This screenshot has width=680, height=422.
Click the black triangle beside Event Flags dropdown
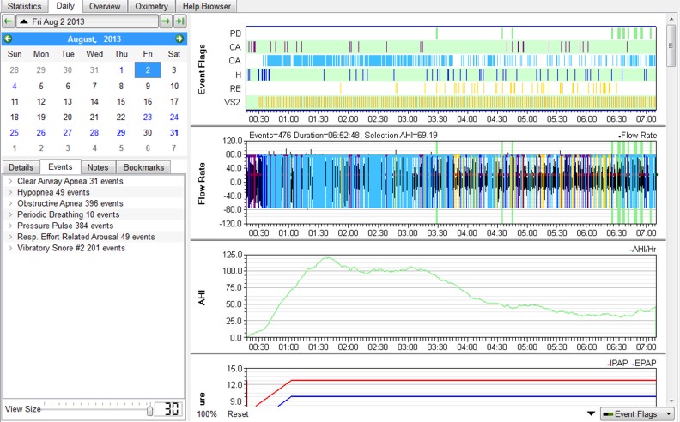[x=590, y=413]
